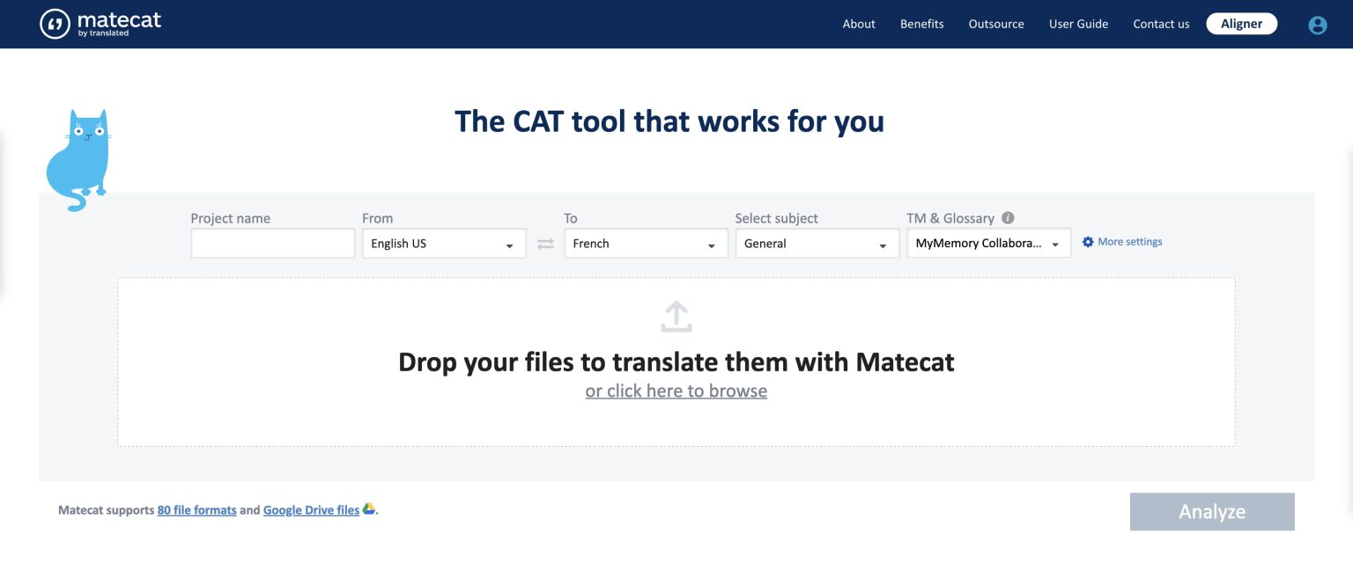Click inside the Project name field
The width and height of the screenshot is (1353, 585).
click(272, 243)
